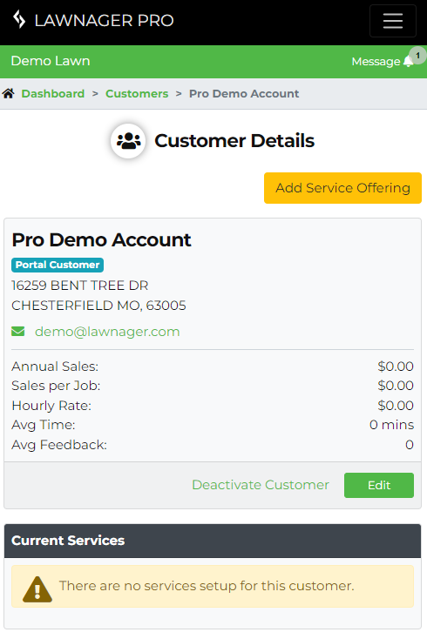This screenshot has height=639, width=427.
Task: Click the CHESTERFIELD MO, 63005 text
Action: pos(98,306)
